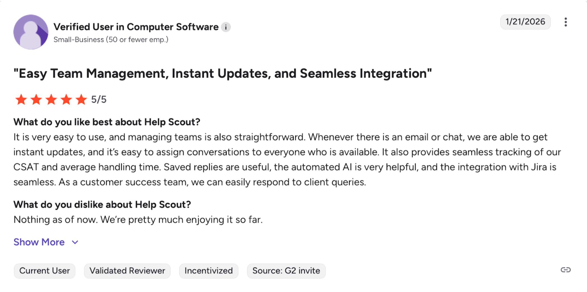Click the chevron next to Show More

pos(75,242)
